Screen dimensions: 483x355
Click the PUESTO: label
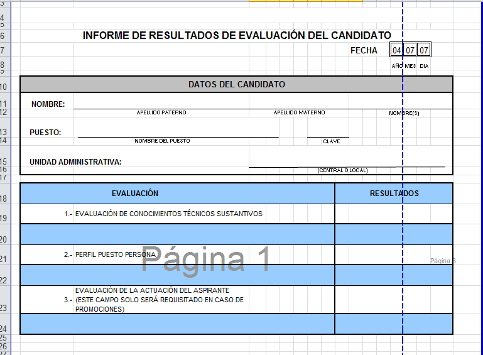point(45,133)
